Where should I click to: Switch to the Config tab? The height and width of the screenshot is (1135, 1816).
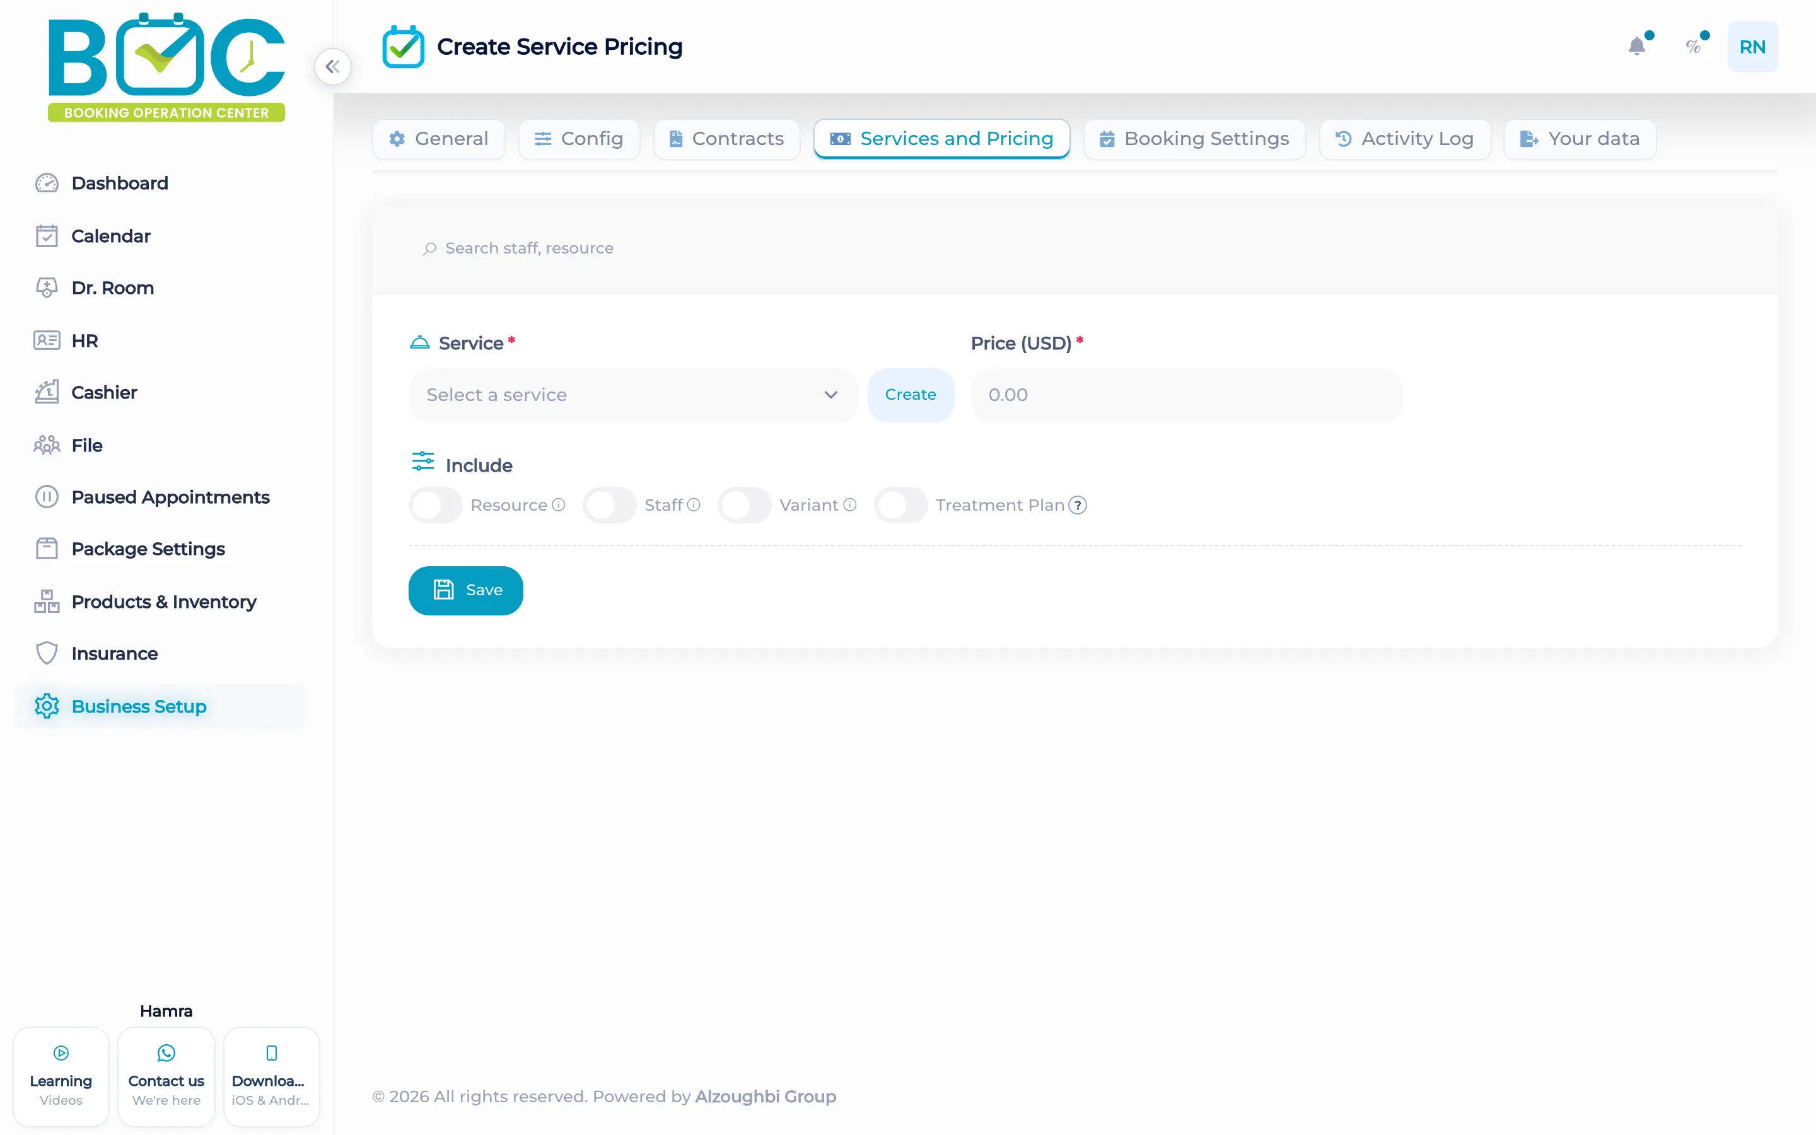tap(579, 139)
